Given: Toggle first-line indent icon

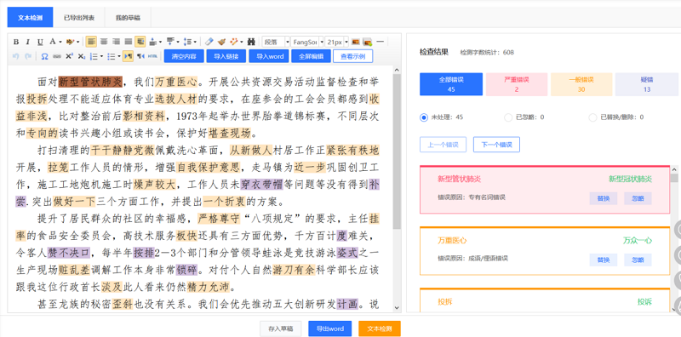Looking at the screenshot, I should [x=140, y=42].
